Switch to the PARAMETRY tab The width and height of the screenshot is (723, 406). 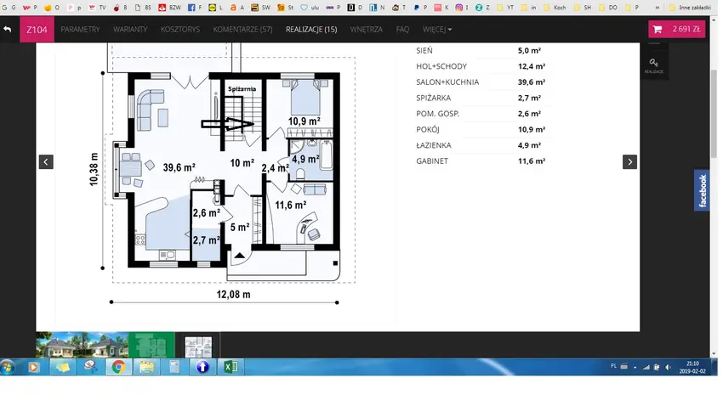[80, 30]
